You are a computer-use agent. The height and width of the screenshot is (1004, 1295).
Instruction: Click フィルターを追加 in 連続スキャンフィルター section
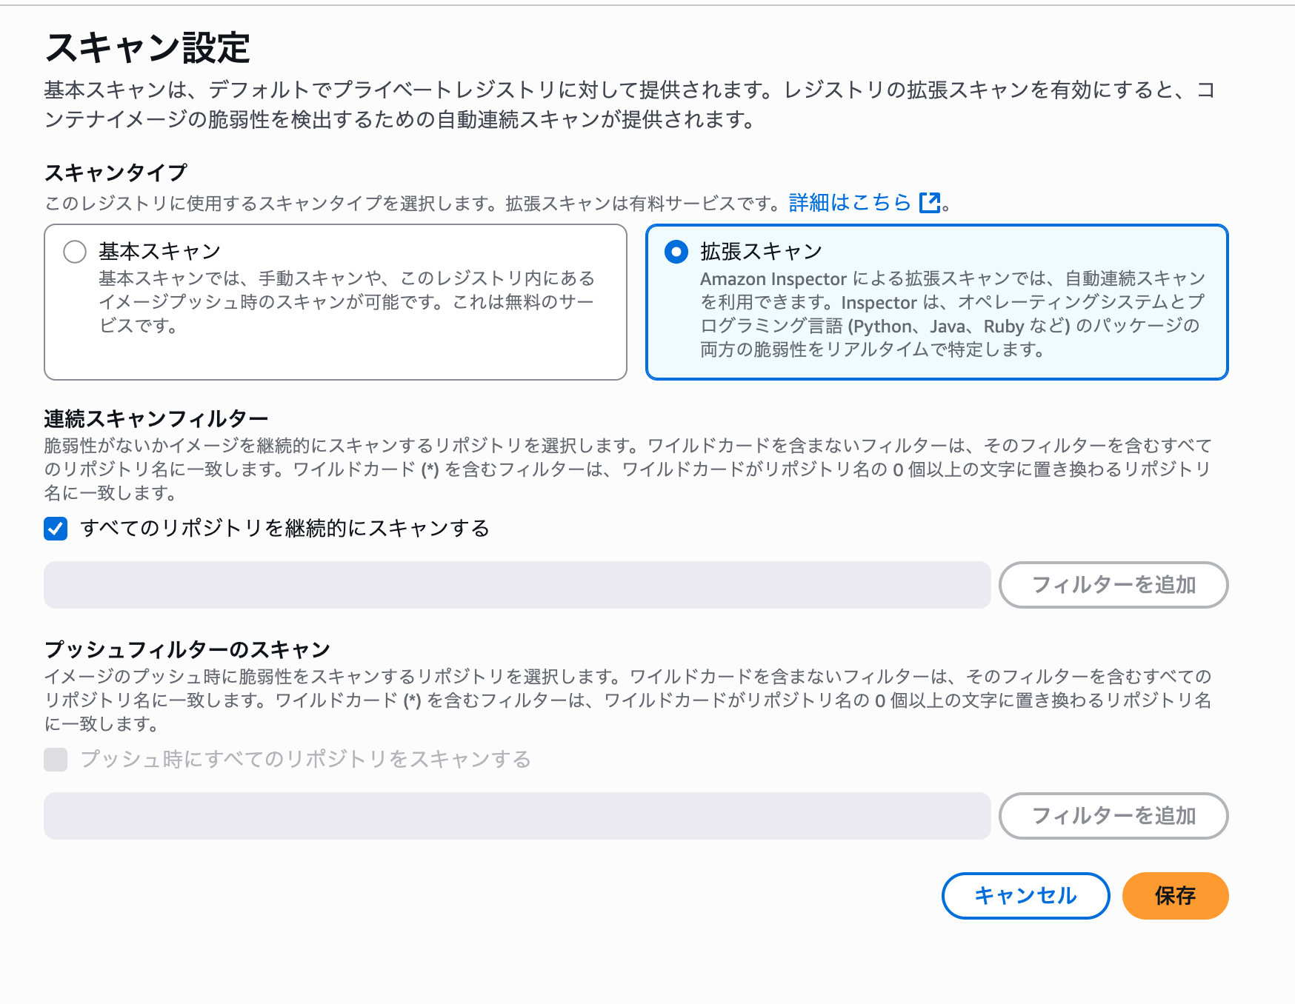click(x=1113, y=585)
